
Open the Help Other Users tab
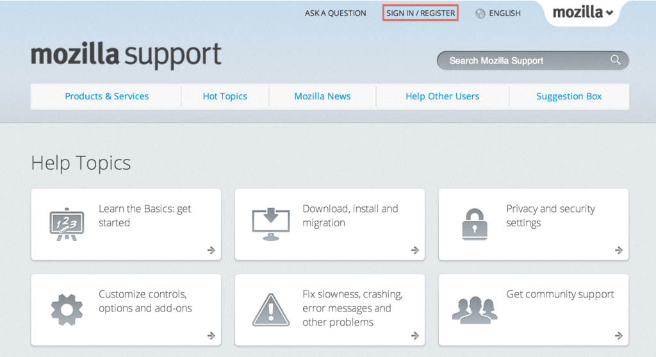tap(442, 96)
